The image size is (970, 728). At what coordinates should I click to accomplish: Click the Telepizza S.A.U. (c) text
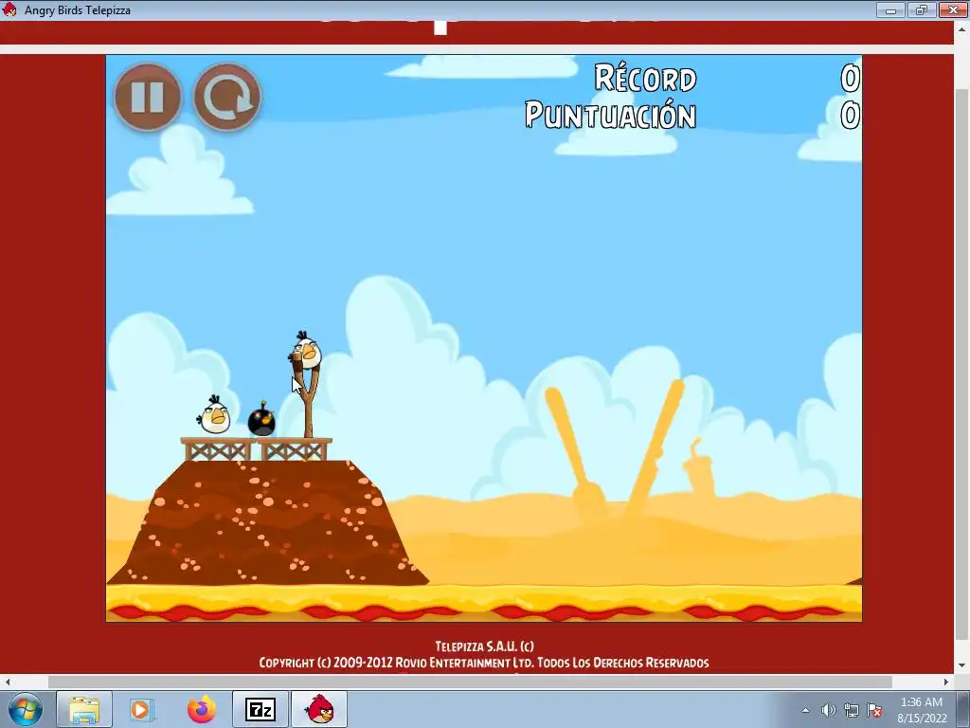coord(484,646)
